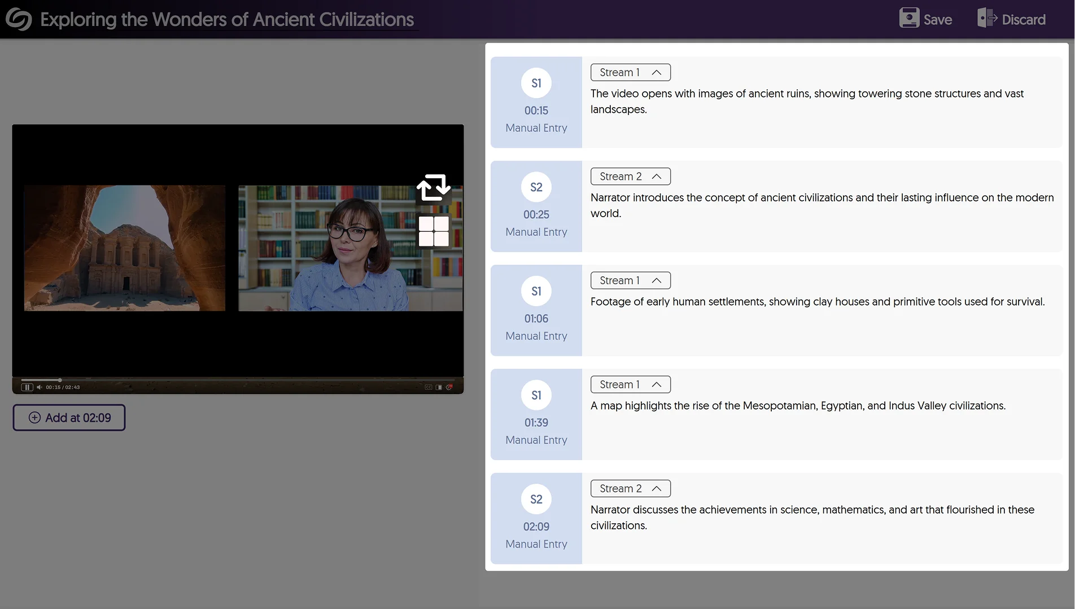Toggle closed captions CC in player
1075x609 pixels.
429,387
